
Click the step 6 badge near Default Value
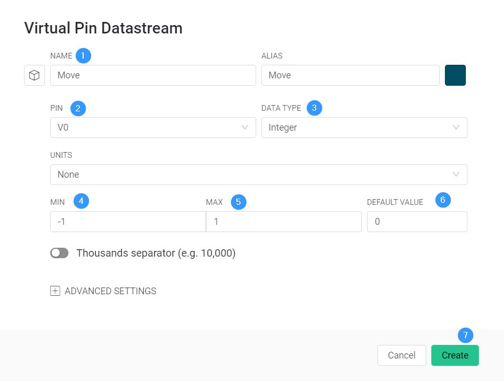(443, 200)
